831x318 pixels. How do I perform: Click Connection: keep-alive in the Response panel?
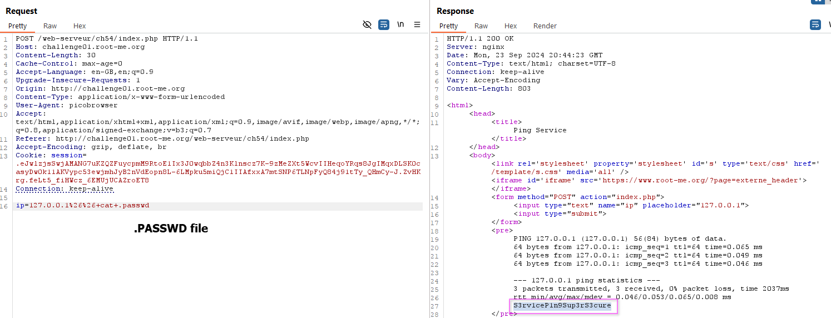[x=496, y=72]
